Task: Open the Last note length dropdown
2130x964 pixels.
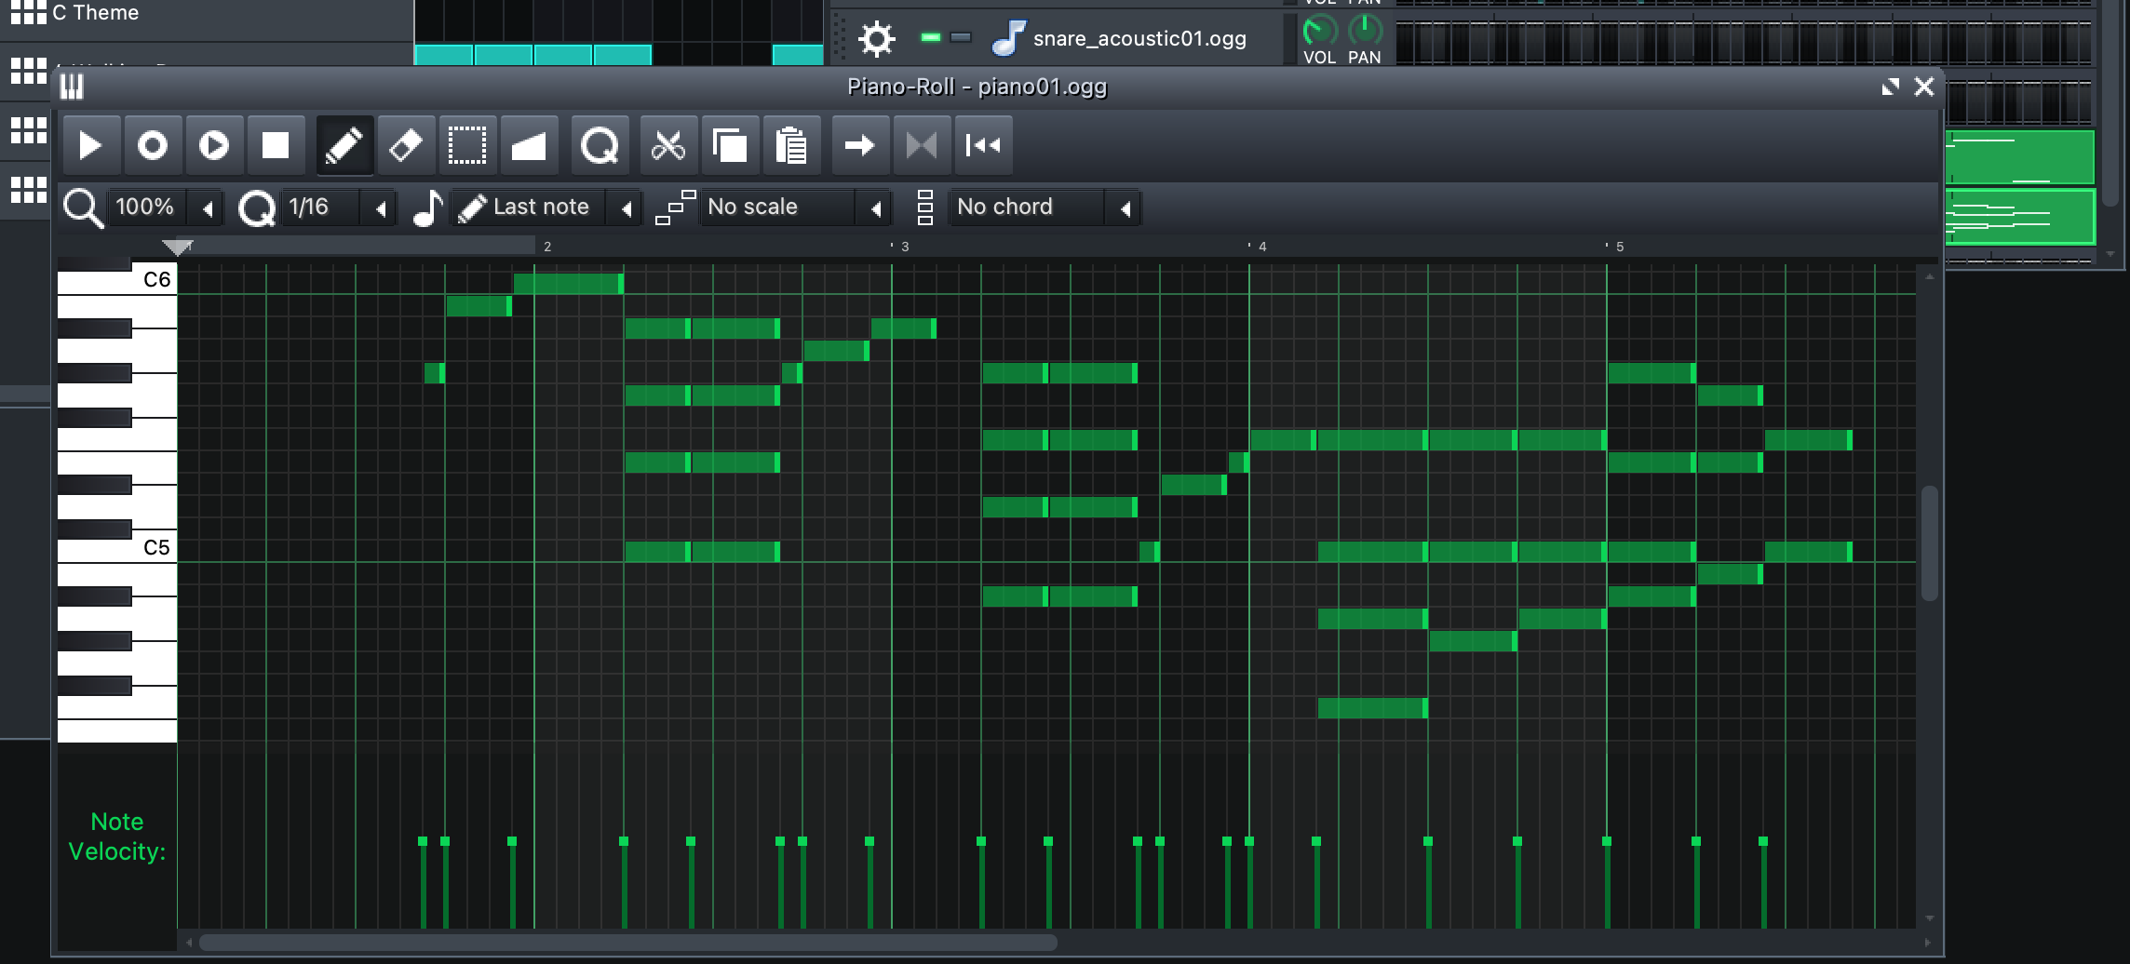Action: tap(547, 208)
